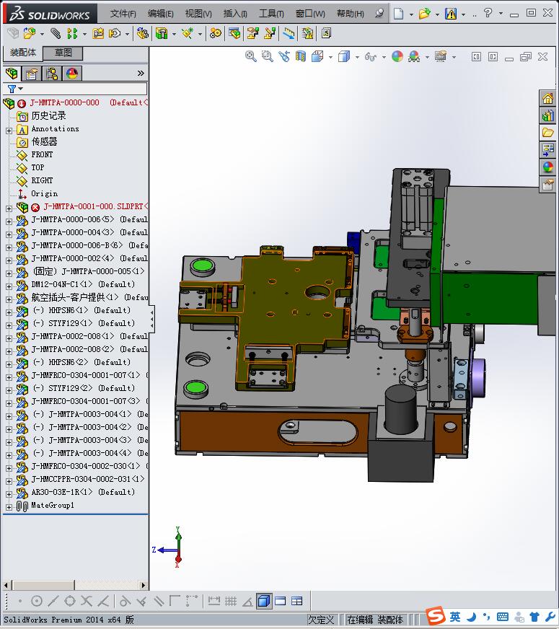Viewport: 559px width, 629px height.
Task: Click the Zoom to Fit icon
Action: point(251,56)
